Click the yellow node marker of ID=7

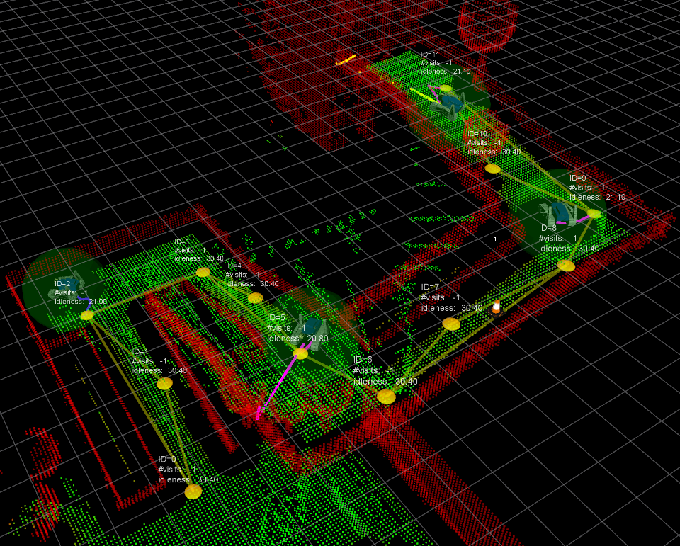(x=451, y=324)
